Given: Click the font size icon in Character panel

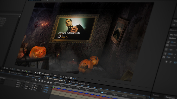Looking at the screenshot, I should coord(168,42).
